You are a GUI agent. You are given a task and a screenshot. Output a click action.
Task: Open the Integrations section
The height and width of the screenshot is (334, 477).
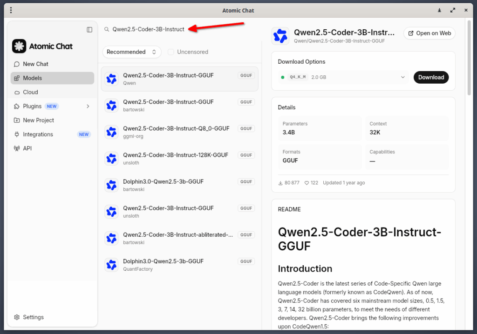(52, 134)
